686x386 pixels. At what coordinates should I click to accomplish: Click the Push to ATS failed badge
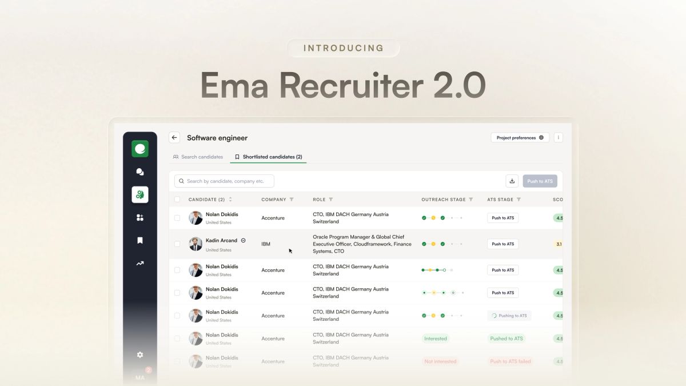pos(510,361)
